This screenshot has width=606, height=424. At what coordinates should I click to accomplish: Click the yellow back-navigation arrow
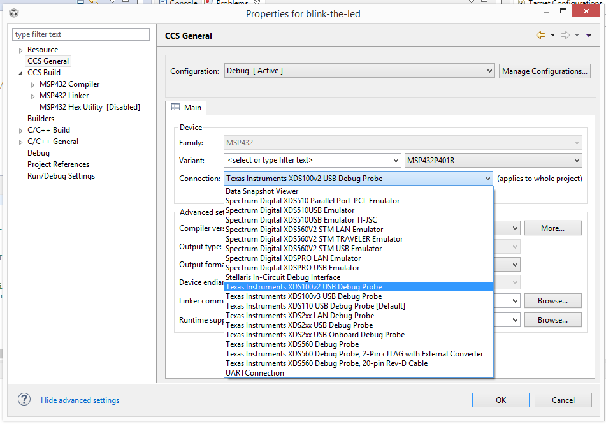540,34
